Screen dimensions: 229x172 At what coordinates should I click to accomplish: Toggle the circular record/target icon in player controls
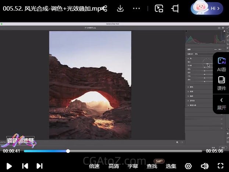[x=188, y=166]
